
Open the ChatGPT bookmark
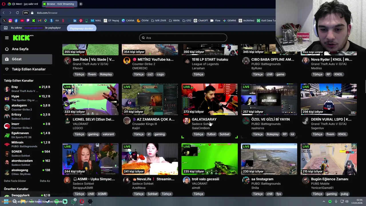(x=201, y=21)
